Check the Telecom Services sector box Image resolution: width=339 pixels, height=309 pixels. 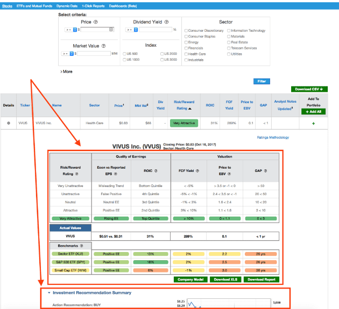pyautogui.click(x=229, y=48)
